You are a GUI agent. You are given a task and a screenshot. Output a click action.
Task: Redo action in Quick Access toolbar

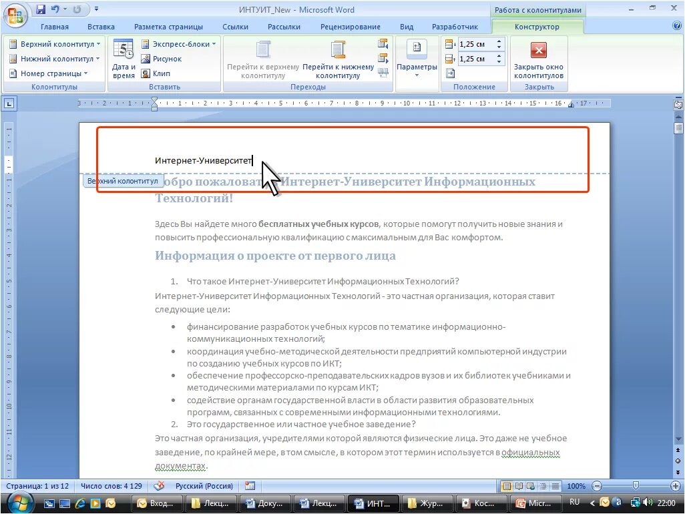click(77, 9)
